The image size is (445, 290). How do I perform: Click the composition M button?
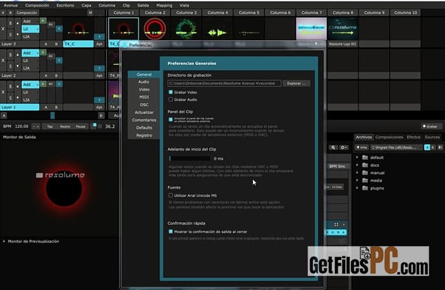click(90, 13)
